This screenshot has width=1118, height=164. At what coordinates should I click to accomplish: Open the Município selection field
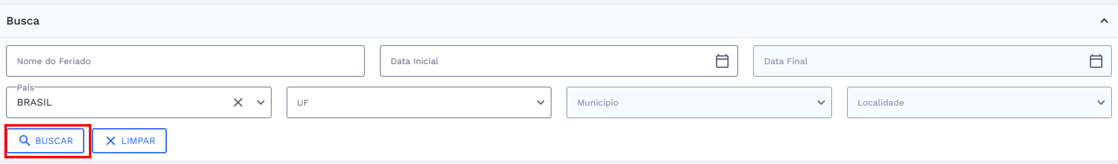(x=690, y=103)
